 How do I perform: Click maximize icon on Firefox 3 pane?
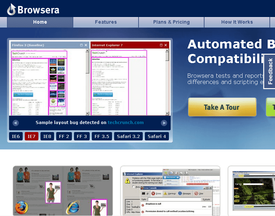point(81,45)
